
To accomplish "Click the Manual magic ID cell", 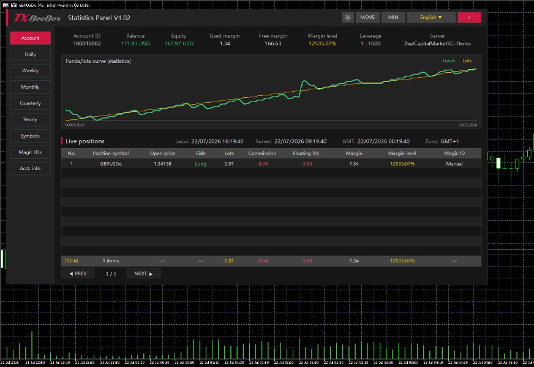I will (x=454, y=164).
